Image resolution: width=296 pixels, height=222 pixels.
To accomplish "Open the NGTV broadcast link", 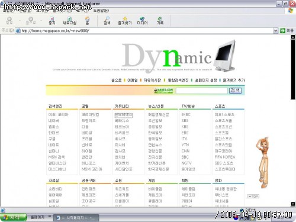I will tap(186, 163).
